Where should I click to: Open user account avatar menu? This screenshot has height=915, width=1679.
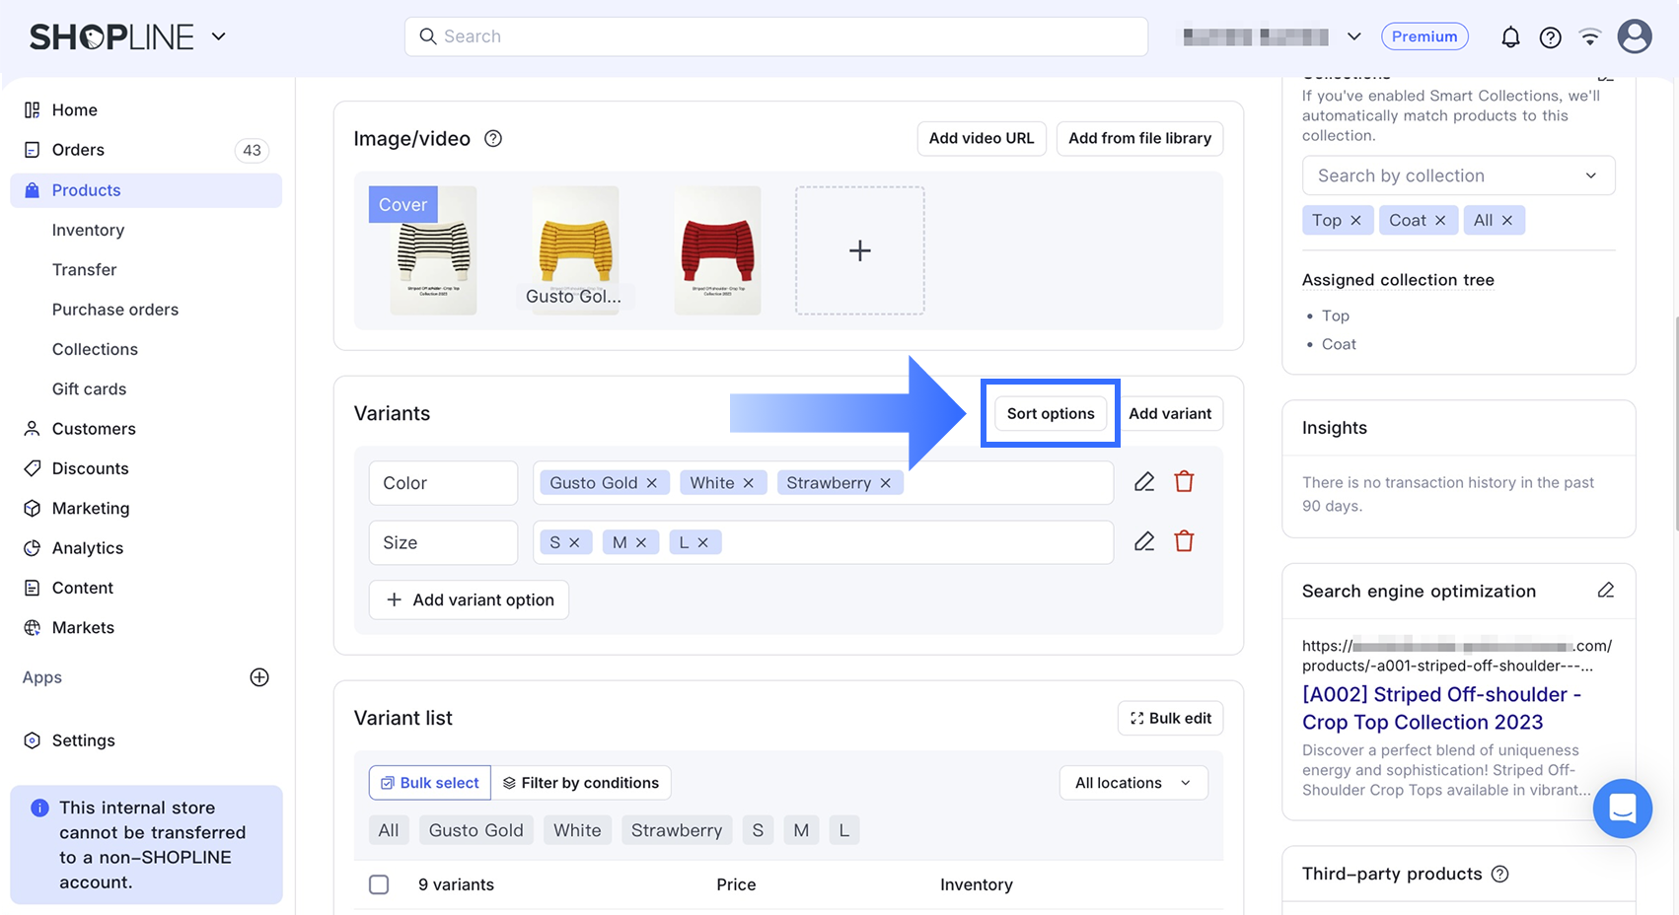tap(1635, 37)
